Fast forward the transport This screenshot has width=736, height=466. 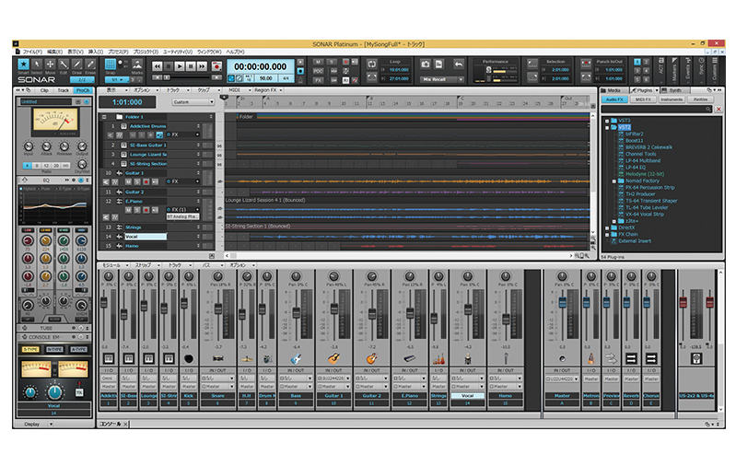tap(202, 66)
